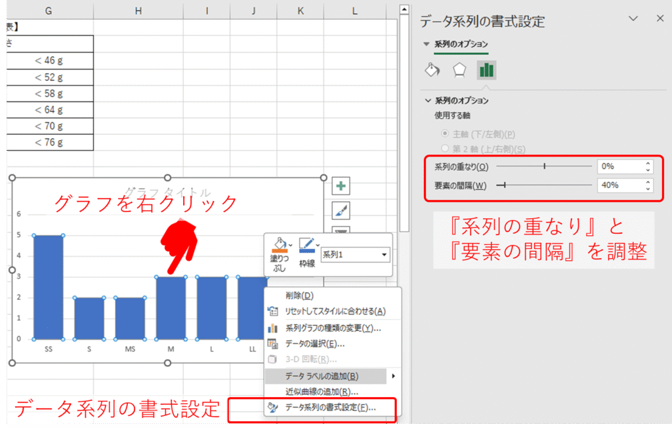Expand the データ ラベルの追加 submenu arrow
This screenshot has width=672, height=435.
pyautogui.click(x=394, y=376)
